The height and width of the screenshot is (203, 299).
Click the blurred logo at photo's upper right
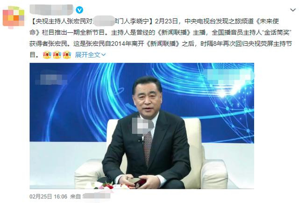pos(229,76)
